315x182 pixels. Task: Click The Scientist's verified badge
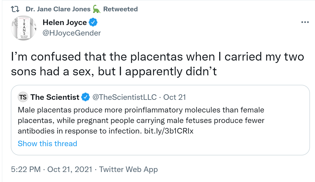[x=85, y=97]
